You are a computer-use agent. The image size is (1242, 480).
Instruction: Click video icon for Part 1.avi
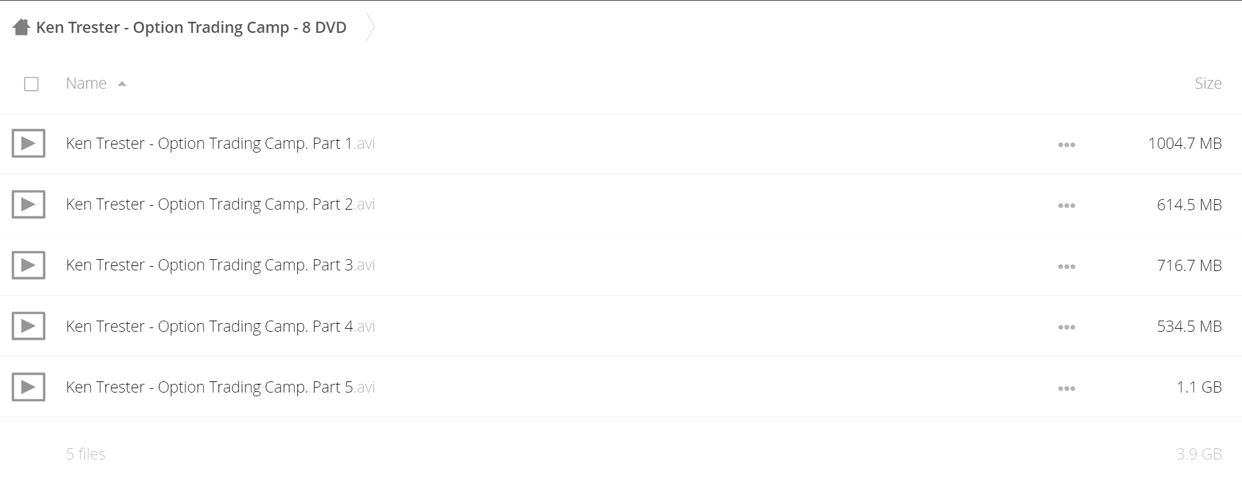point(29,143)
